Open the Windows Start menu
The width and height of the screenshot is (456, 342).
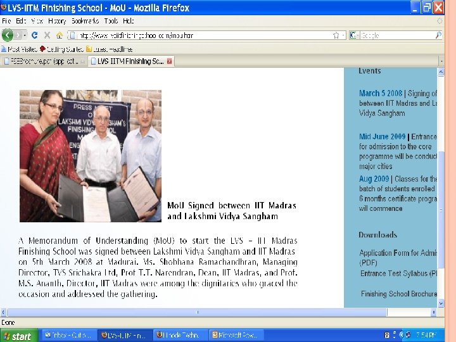tap(19, 336)
